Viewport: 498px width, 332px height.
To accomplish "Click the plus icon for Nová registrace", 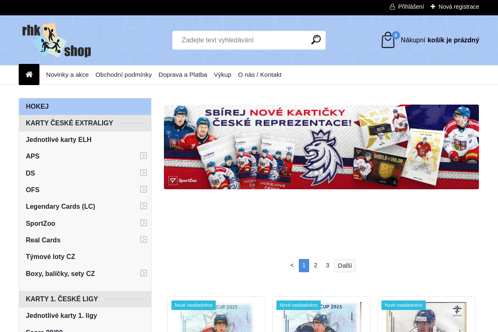I will (x=433, y=7).
